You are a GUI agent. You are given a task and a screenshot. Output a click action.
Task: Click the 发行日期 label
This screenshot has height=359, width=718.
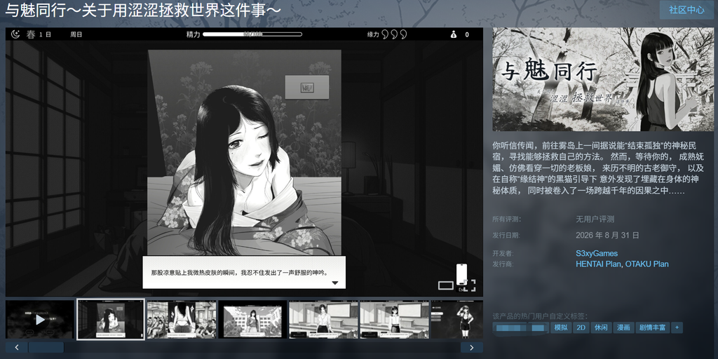506,236
